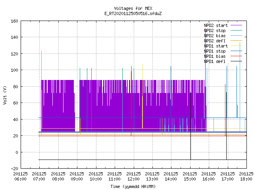This screenshot has width=254, height=190.
Task: Click the y-axis tick label 160
Action: pos(14,21)
